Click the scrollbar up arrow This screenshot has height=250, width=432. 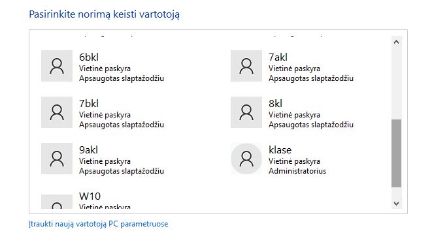397,42
